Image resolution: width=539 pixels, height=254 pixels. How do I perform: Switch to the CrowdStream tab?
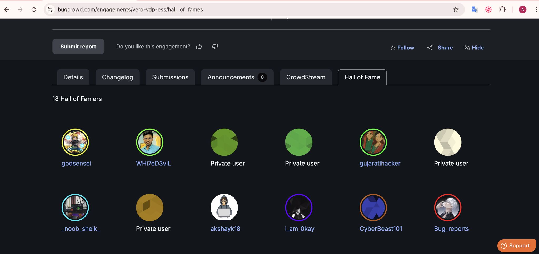306,77
